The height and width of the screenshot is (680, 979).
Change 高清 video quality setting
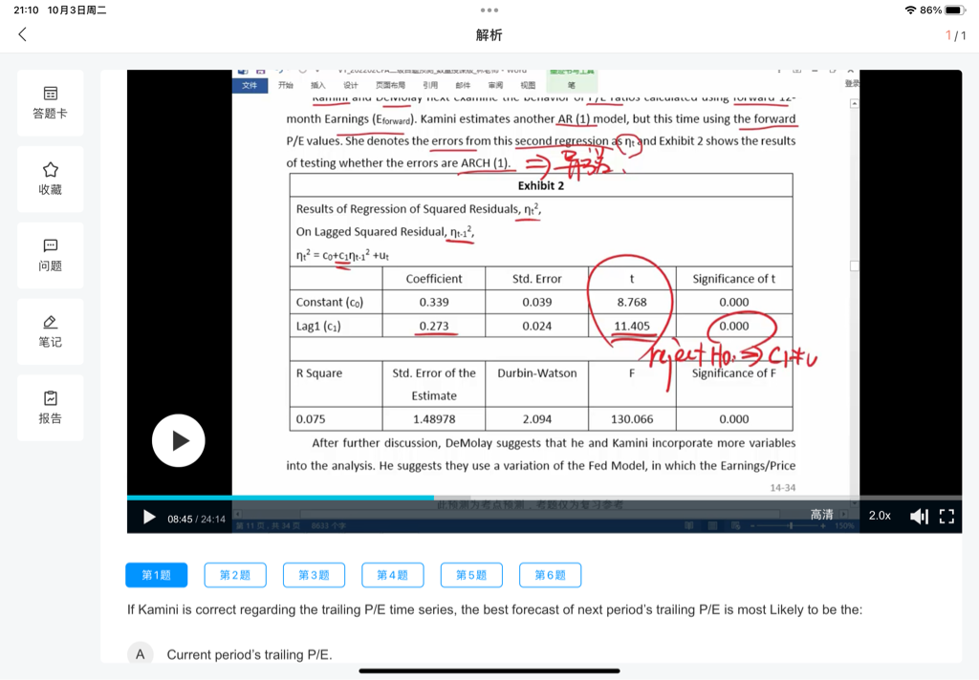tap(821, 515)
